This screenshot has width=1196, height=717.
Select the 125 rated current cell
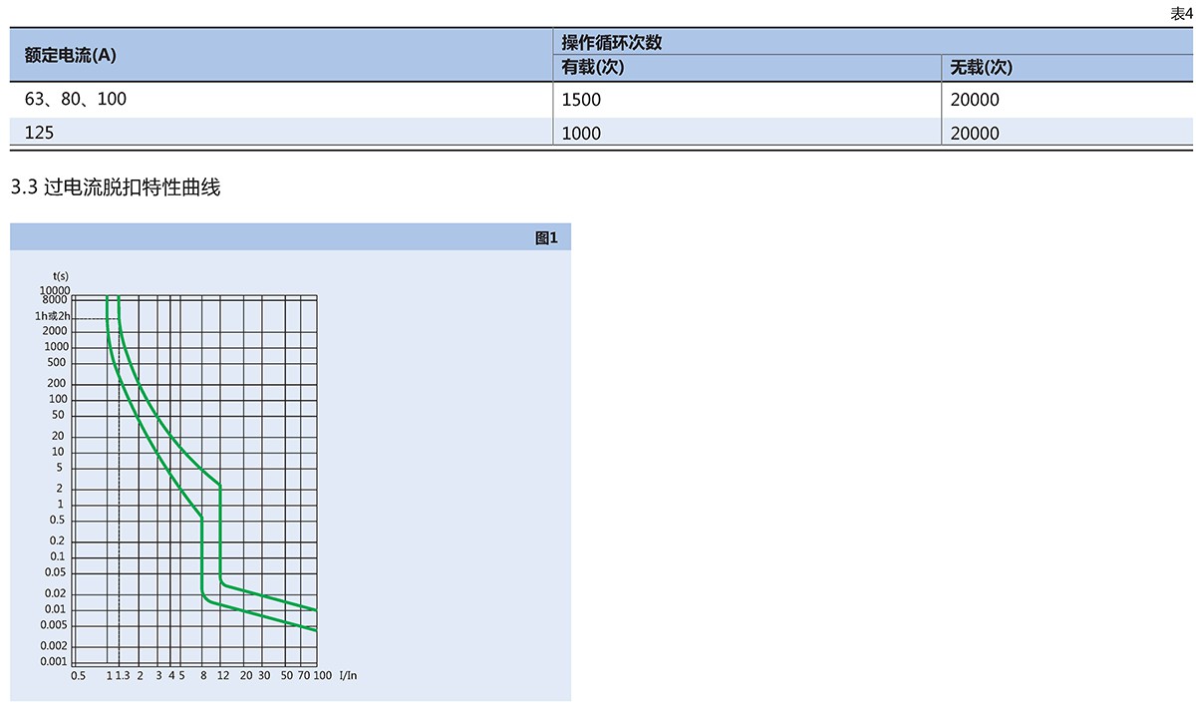tap(39, 133)
